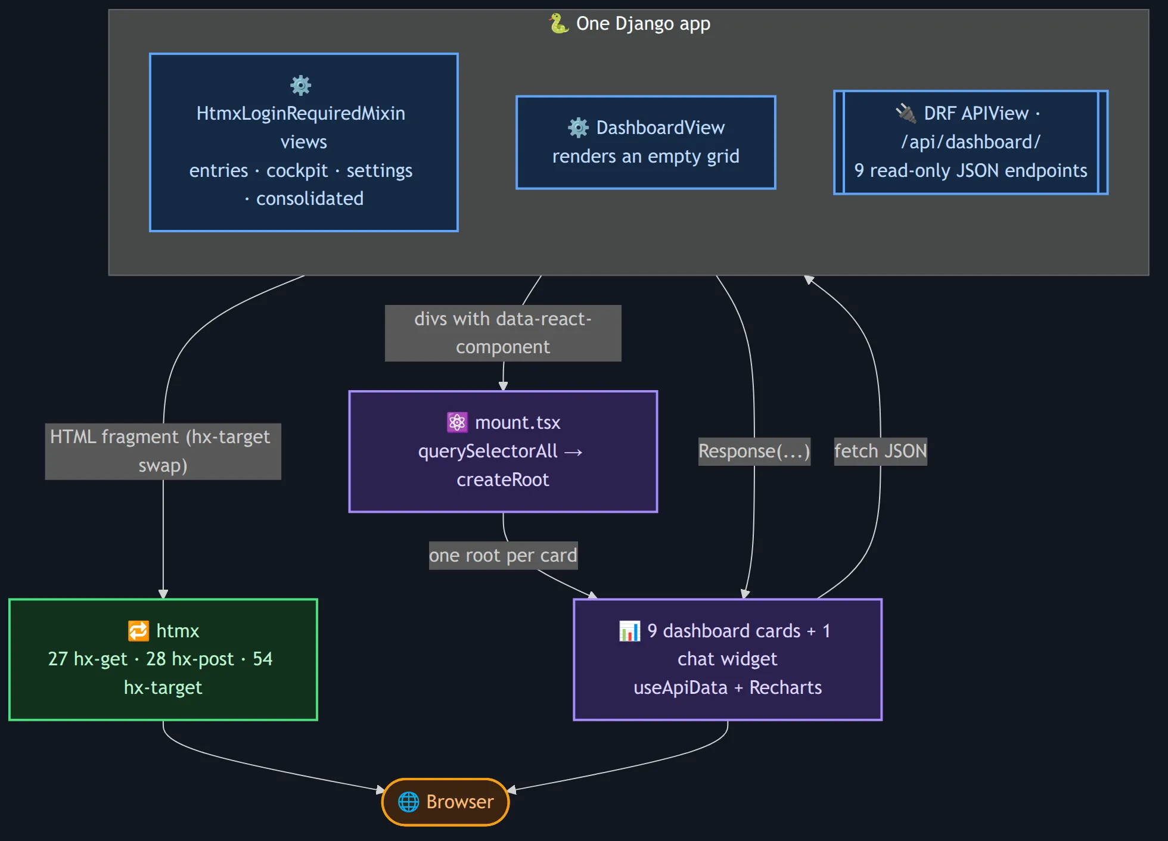Select the htmx node
Viewport: 1168px width, 841px height.
[163, 659]
